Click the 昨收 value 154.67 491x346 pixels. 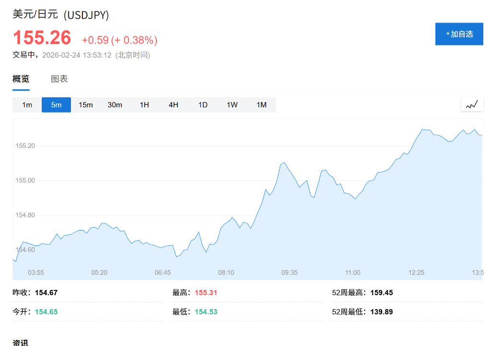pyautogui.click(x=47, y=292)
